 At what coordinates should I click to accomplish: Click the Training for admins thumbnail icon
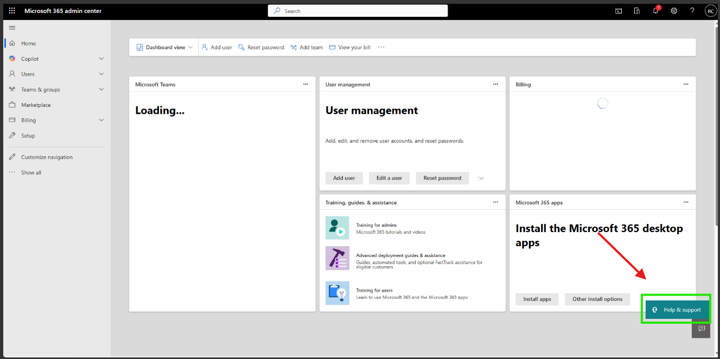tap(337, 228)
